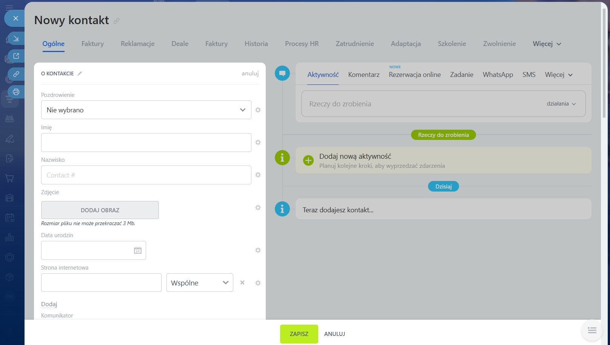The height and width of the screenshot is (345, 610).
Task: Remove website row with the X icon
Action: click(242, 283)
